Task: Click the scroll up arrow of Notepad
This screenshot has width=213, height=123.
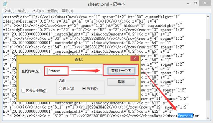Action: tap(208, 17)
